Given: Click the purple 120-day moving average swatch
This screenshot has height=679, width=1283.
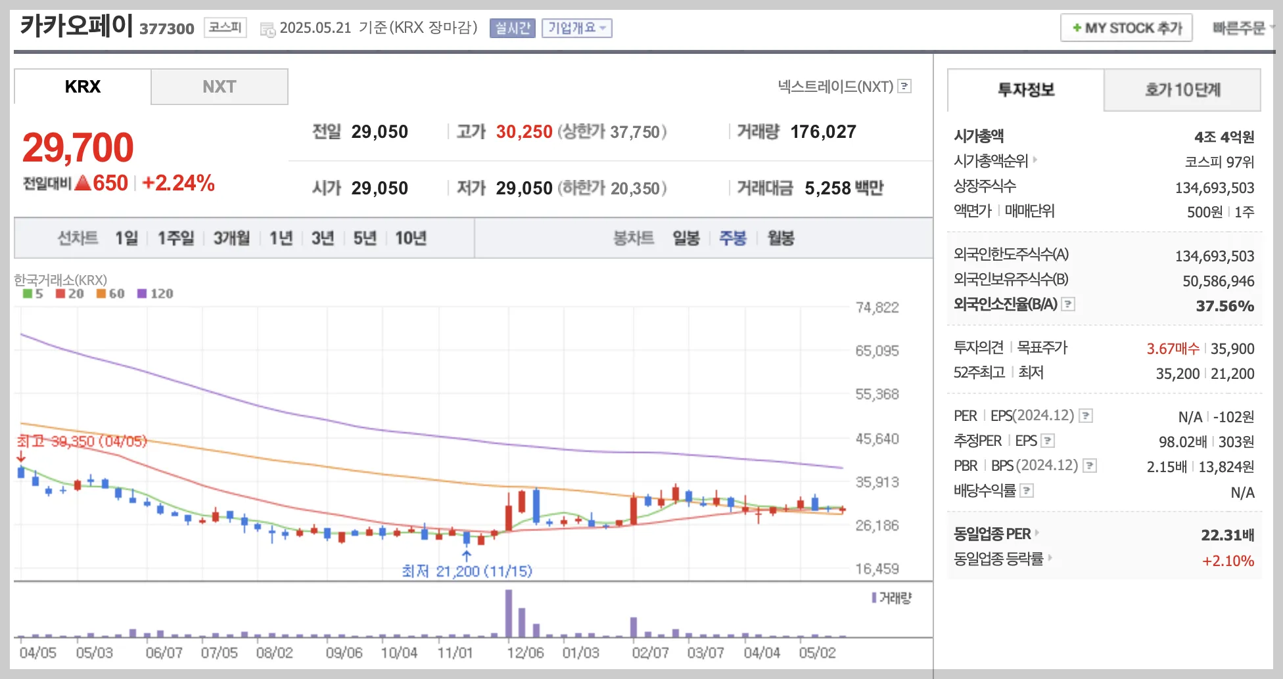Looking at the screenshot, I should [142, 294].
